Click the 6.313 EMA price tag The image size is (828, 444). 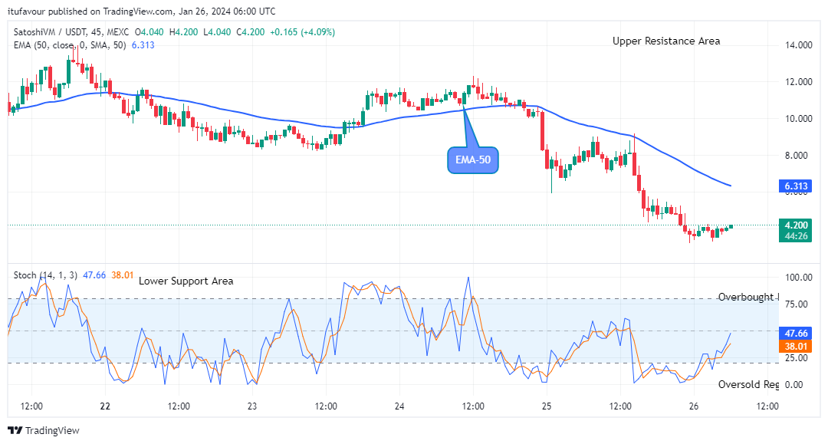point(796,186)
